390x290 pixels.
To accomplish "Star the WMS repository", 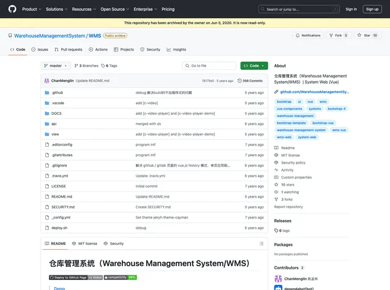I will pyautogui.click(x=367, y=35).
